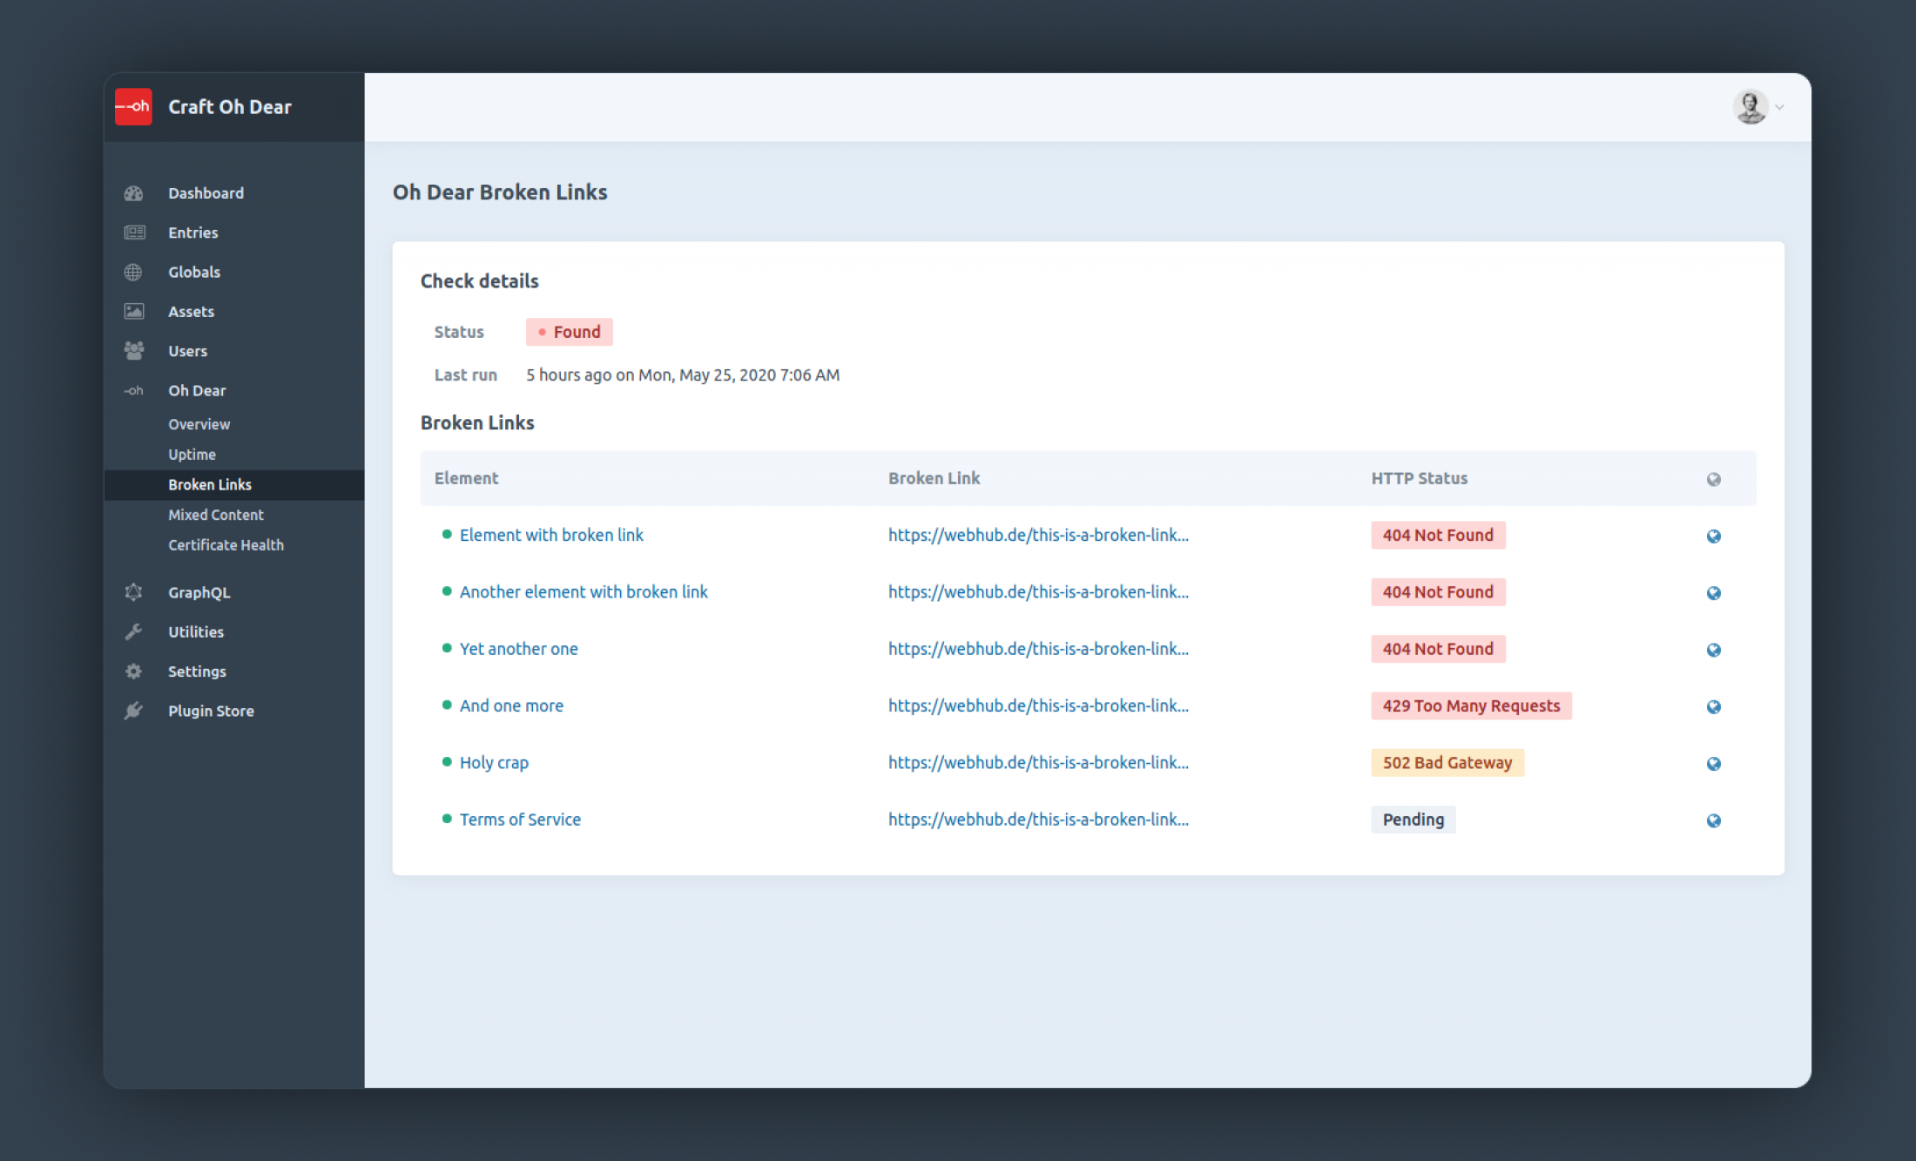Open the 'Yet another one' entry
The height and width of the screenshot is (1161, 1916).
click(518, 649)
